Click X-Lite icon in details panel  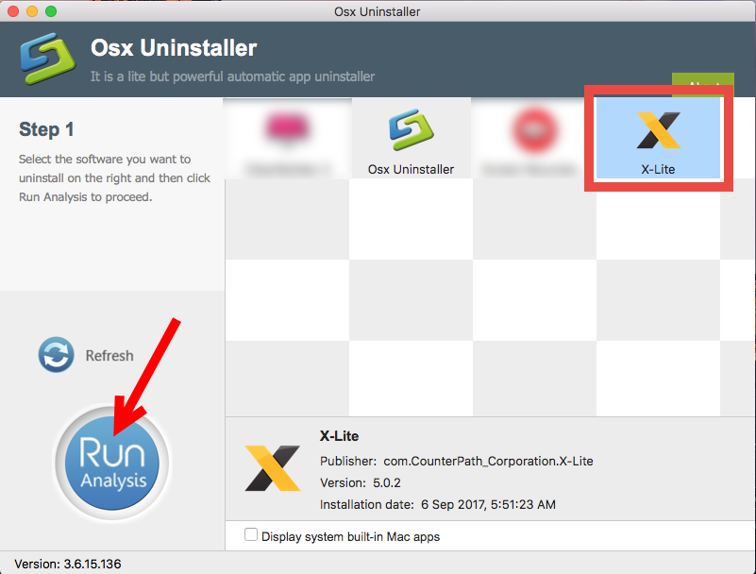point(273,468)
